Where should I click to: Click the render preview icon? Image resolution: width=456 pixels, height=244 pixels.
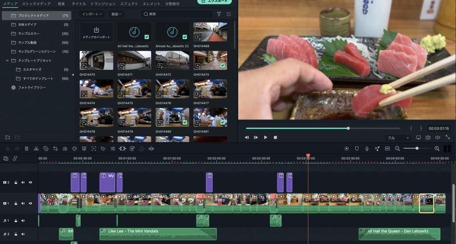tap(346, 149)
